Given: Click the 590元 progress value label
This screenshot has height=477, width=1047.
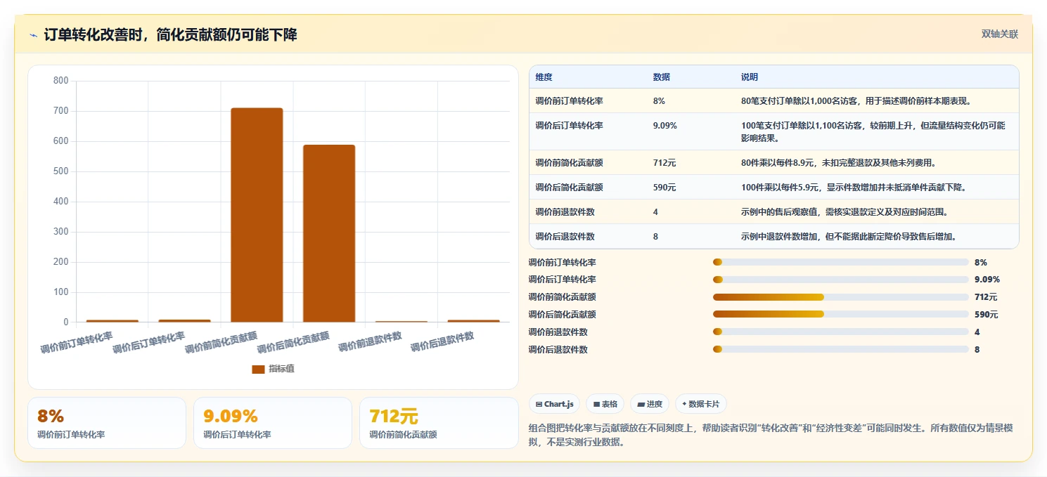Looking at the screenshot, I should pyautogui.click(x=986, y=315).
